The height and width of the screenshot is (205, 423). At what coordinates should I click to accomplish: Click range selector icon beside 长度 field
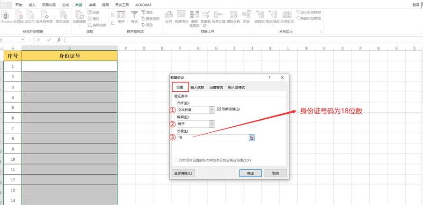coord(252,137)
